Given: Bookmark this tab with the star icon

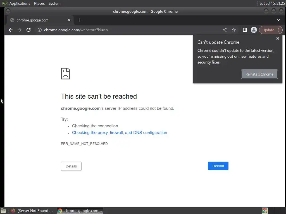Looking at the screenshot, I should pyautogui.click(x=234, y=30).
